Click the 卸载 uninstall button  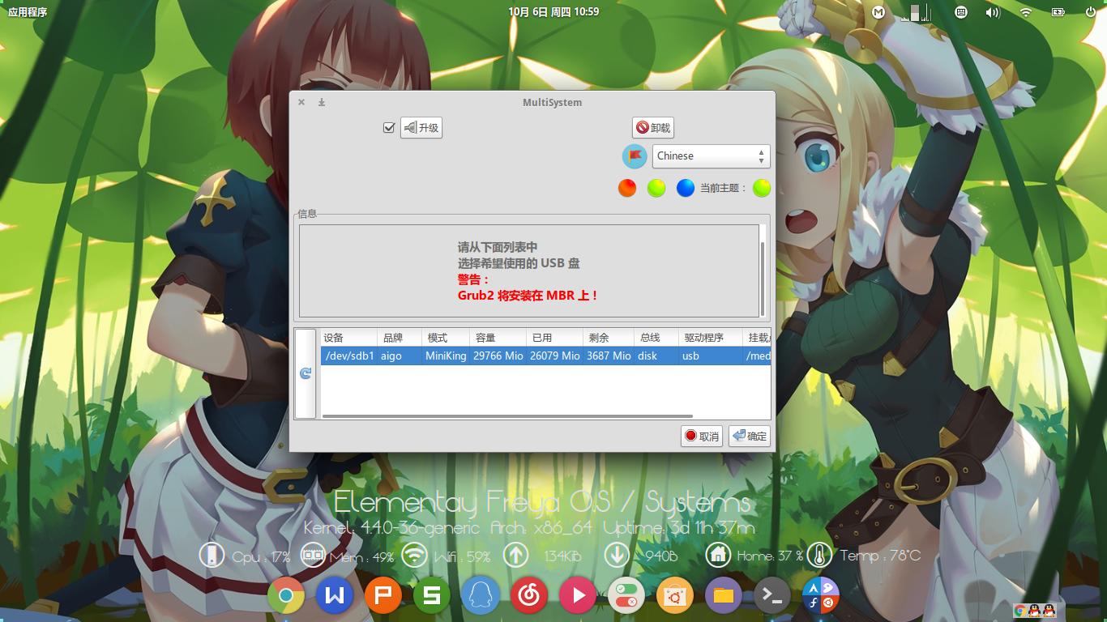click(653, 127)
